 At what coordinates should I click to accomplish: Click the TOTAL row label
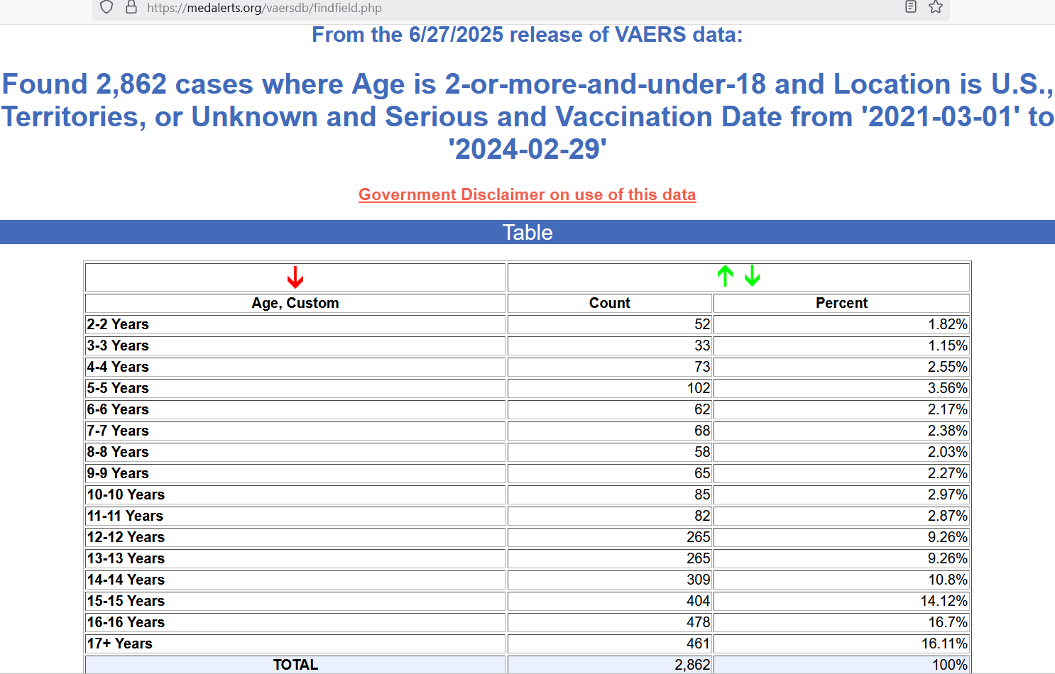click(295, 665)
